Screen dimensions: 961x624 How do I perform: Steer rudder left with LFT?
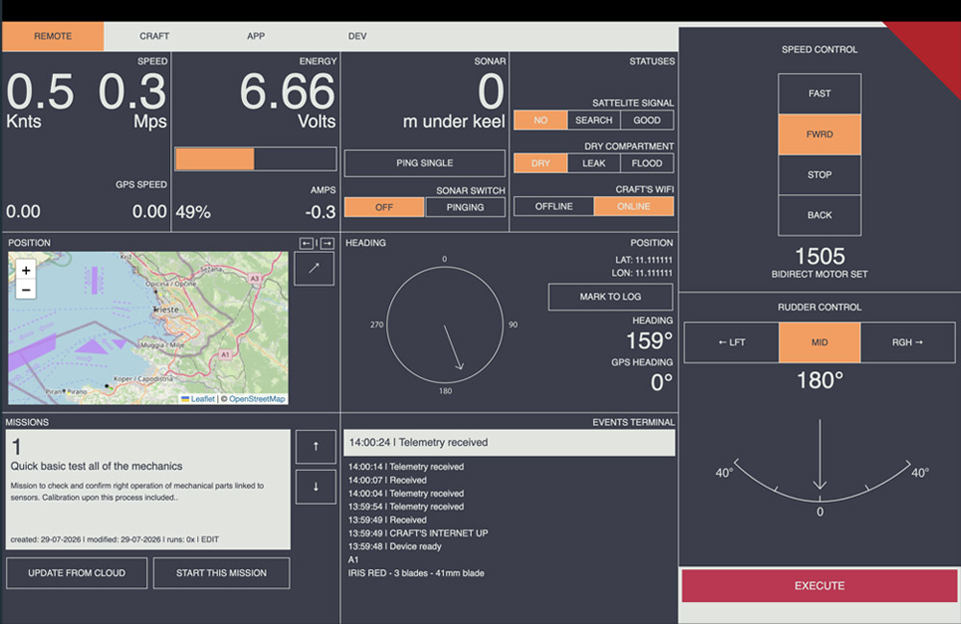[731, 342]
